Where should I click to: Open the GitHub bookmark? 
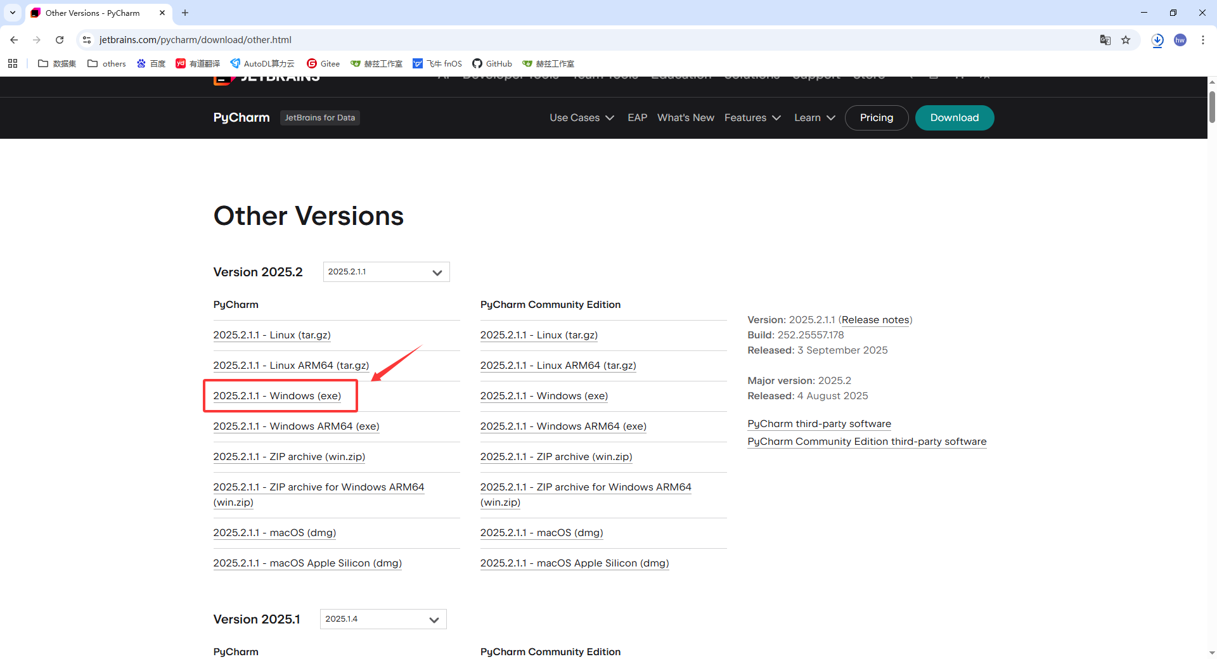(x=492, y=63)
